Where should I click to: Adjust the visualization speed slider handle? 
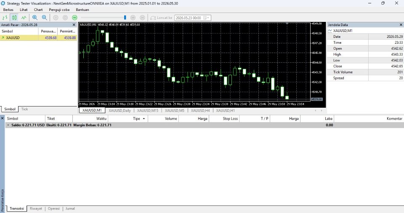(125, 18)
